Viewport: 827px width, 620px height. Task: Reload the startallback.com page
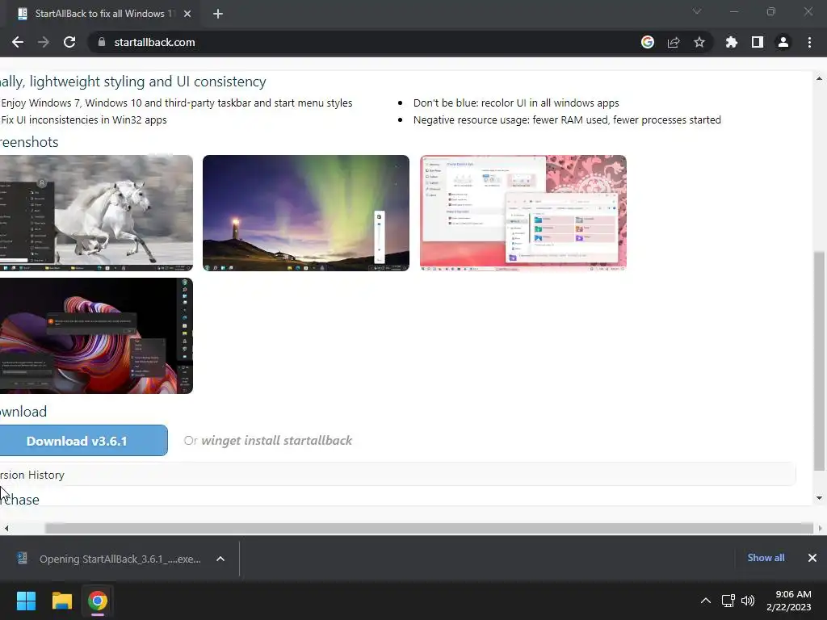pyautogui.click(x=69, y=42)
